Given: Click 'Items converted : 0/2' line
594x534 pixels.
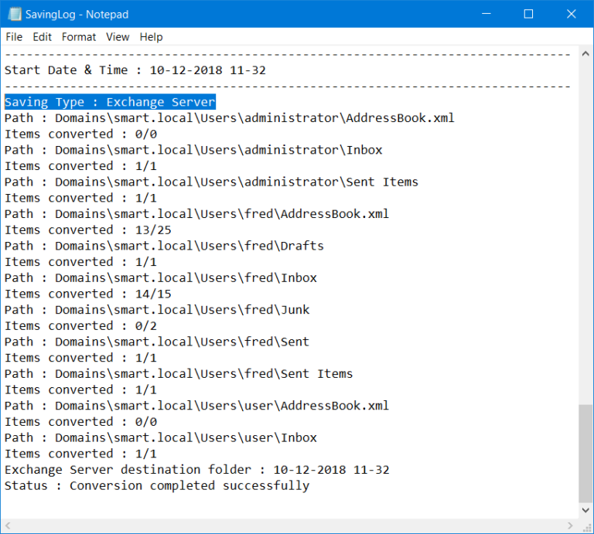Looking at the screenshot, I should tap(80, 326).
